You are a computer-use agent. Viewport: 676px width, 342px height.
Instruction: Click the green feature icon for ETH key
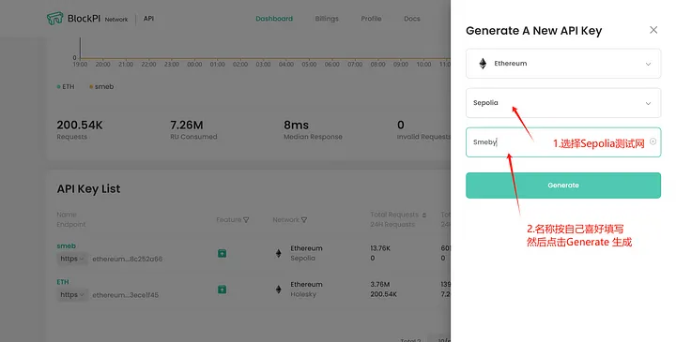point(222,290)
